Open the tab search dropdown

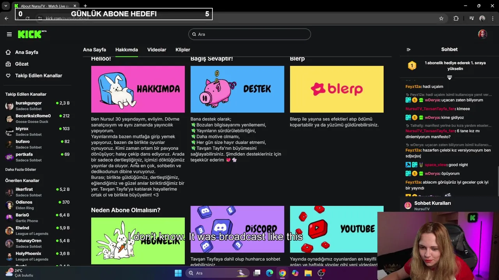(6, 6)
